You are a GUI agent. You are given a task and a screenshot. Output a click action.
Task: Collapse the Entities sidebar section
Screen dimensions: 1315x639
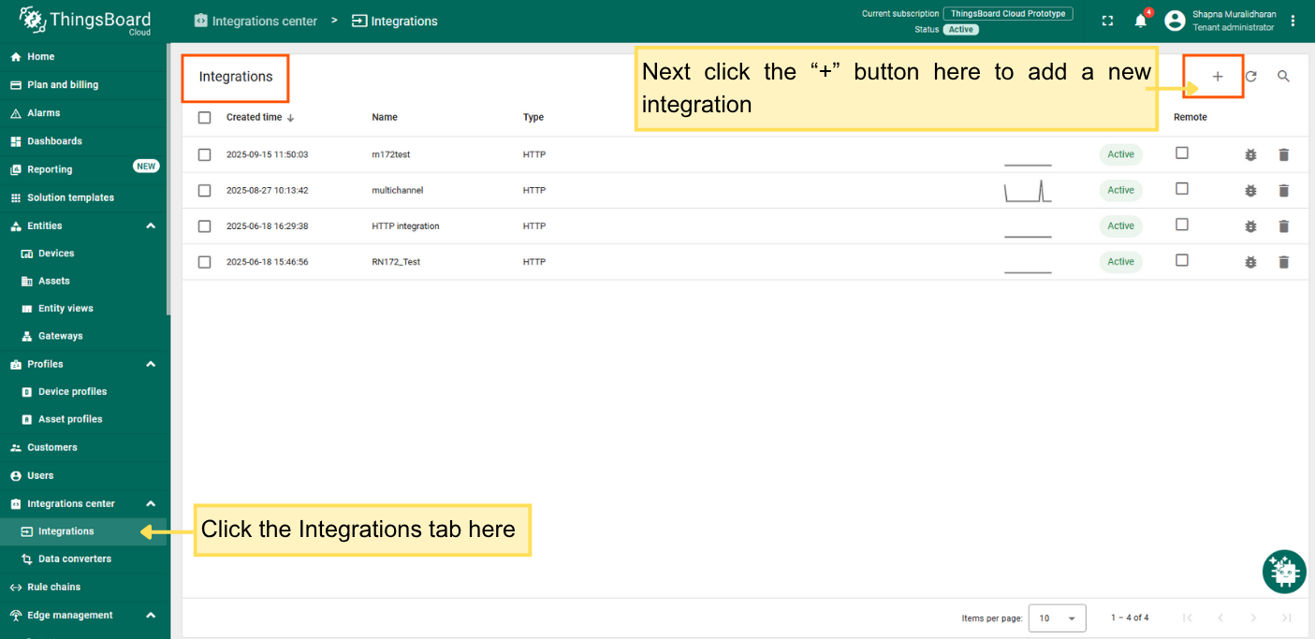click(151, 225)
